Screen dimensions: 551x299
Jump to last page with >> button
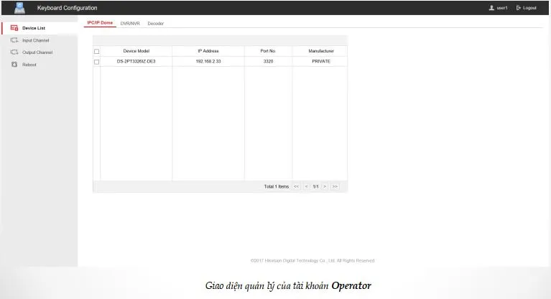pos(335,186)
